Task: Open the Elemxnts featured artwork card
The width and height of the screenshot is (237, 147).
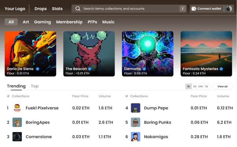Action: [148, 54]
